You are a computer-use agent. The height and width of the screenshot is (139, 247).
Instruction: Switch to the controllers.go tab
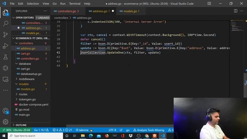pyautogui.click(x=66, y=11)
